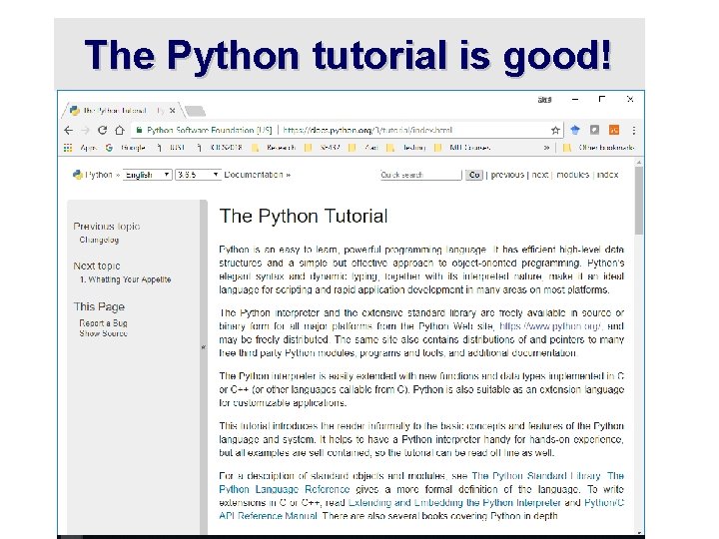Click the orange extension icon in toolbar

click(614, 130)
